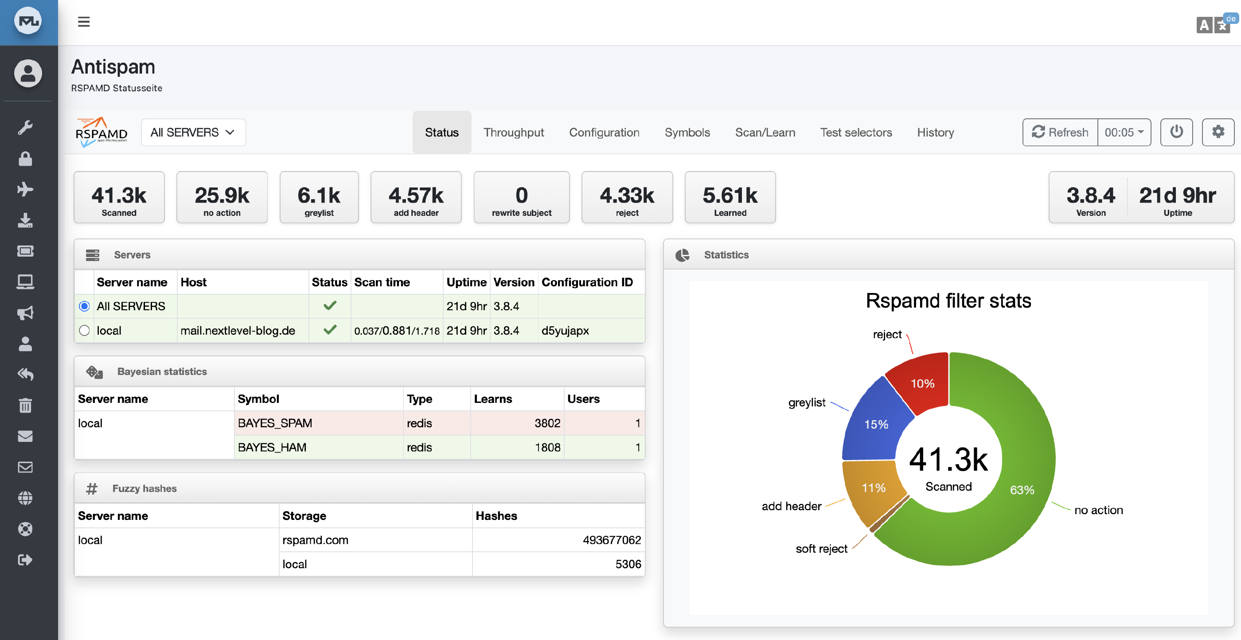Open the 00:05 refresh interval dropdown
The height and width of the screenshot is (640, 1241).
click(1124, 132)
